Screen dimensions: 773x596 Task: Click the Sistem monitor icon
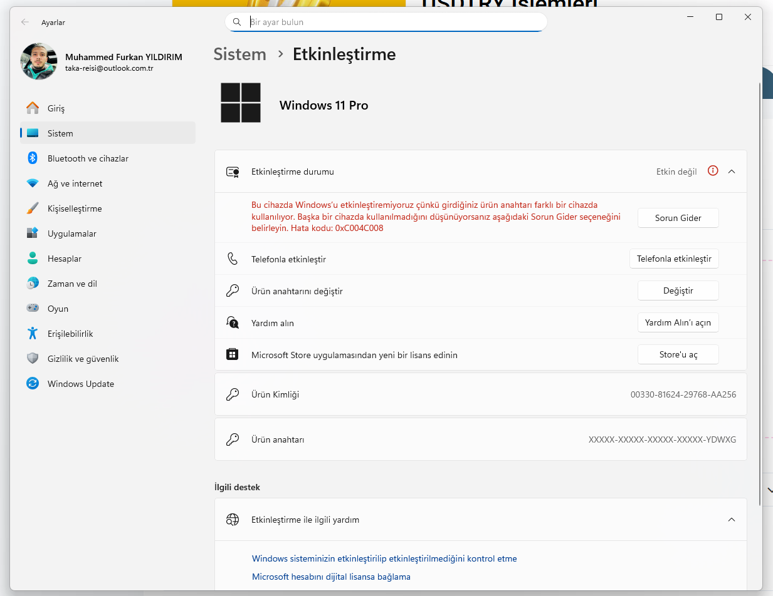(x=33, y=133)
